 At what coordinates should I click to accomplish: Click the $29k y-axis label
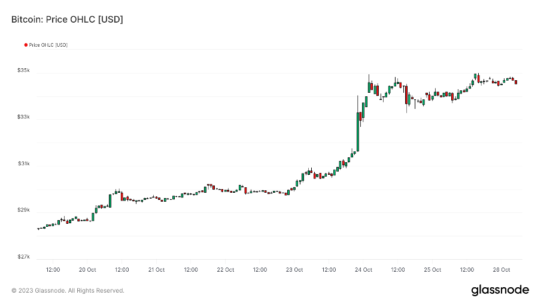[x=23, y=211]
